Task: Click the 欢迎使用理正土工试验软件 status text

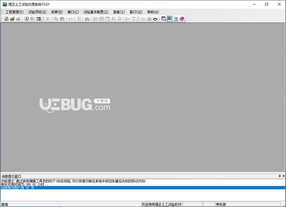Action: (162, 205)
